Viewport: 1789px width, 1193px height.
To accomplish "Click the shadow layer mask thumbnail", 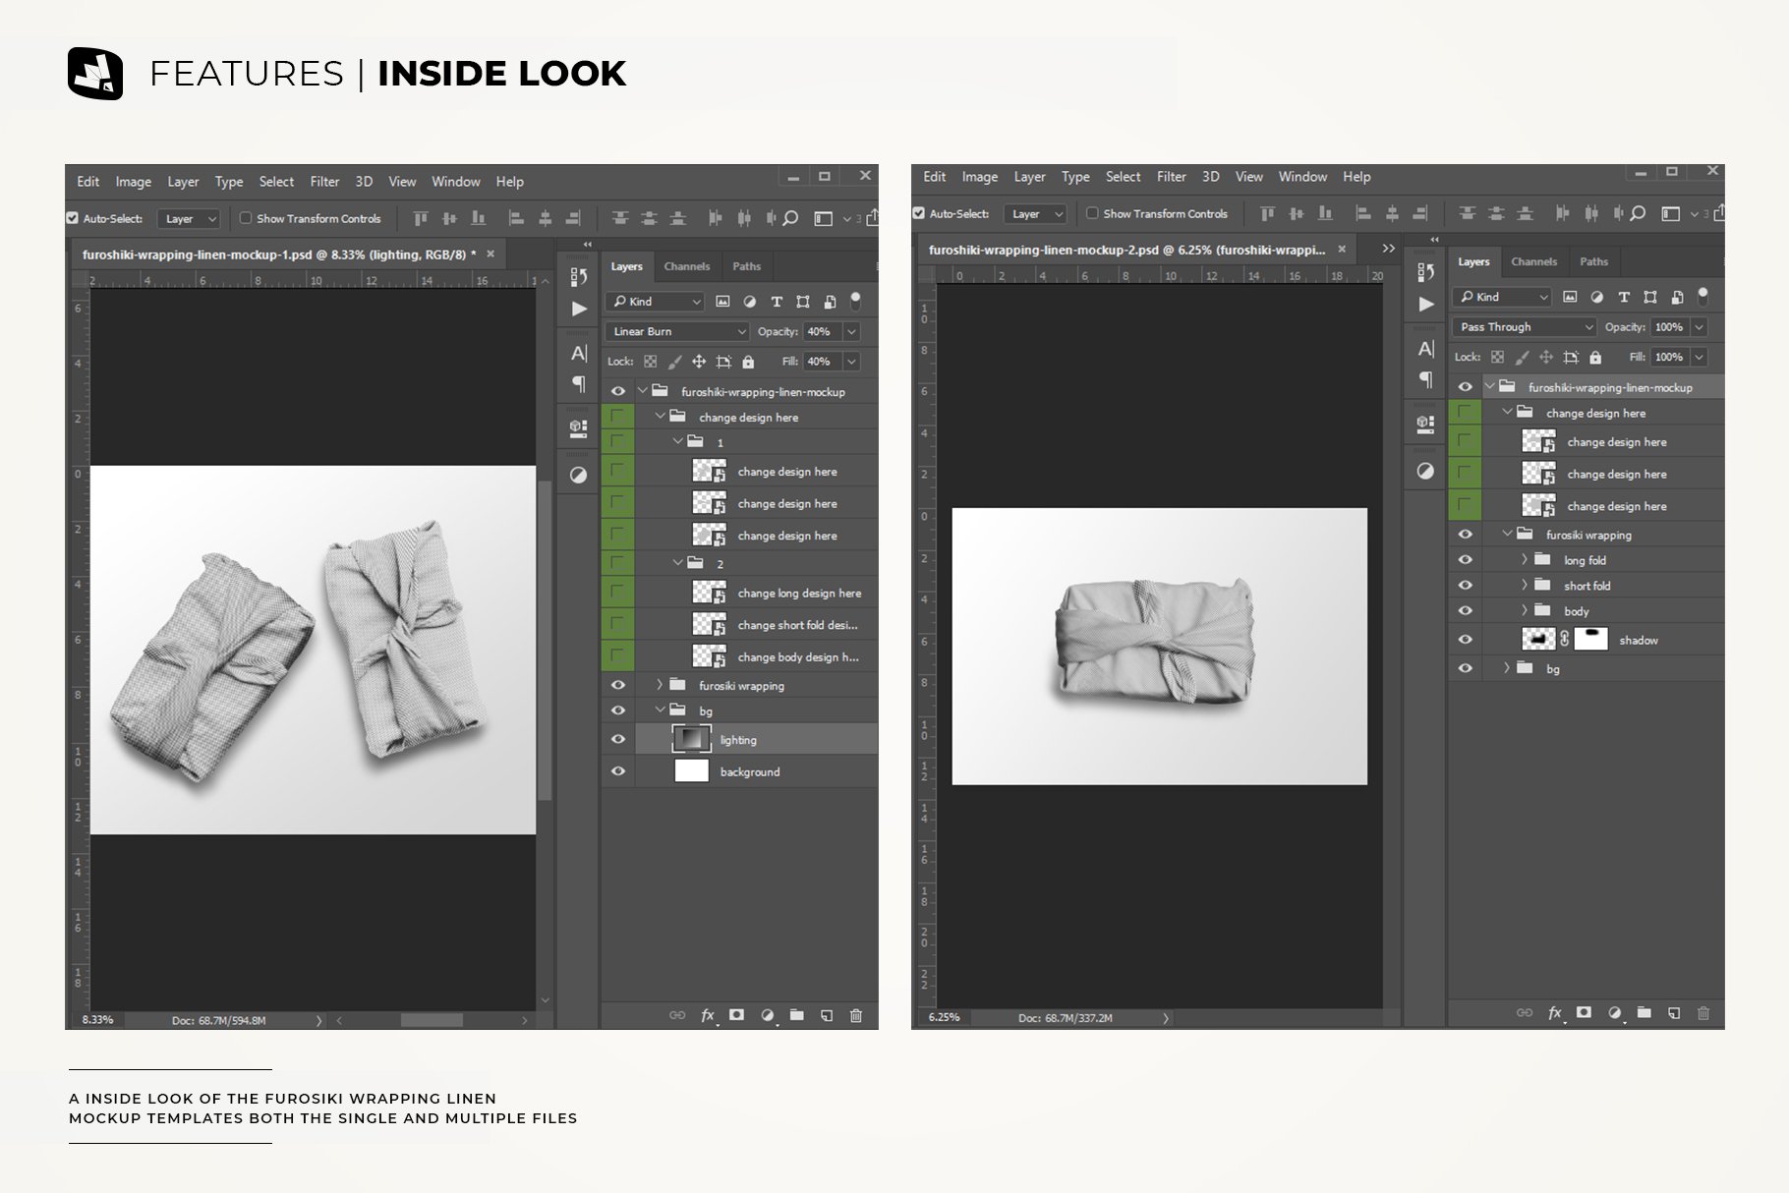I will [1591, 640].
